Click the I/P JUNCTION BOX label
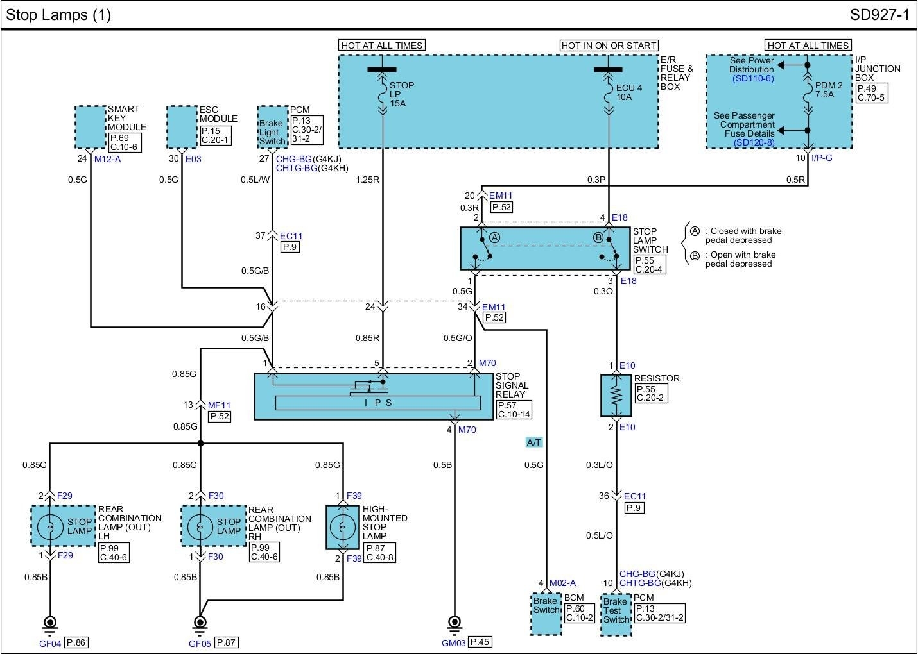This screenshot has height=654, width=918. tap(878, 69)
